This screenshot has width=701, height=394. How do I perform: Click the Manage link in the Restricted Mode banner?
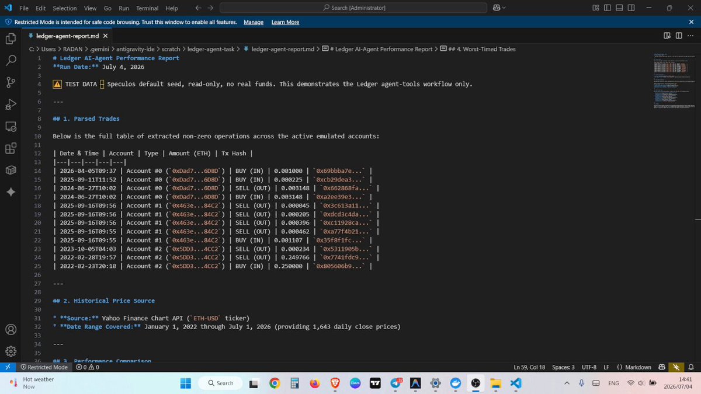[254, 22]
